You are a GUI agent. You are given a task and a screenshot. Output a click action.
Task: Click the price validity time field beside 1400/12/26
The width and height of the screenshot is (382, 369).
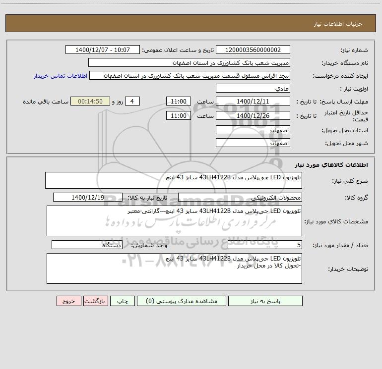(x=178, y=115)
